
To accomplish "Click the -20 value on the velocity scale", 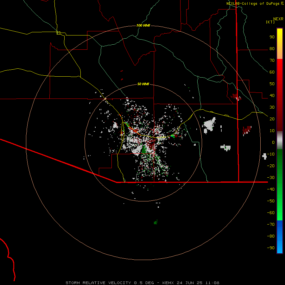I will point(271,166).
